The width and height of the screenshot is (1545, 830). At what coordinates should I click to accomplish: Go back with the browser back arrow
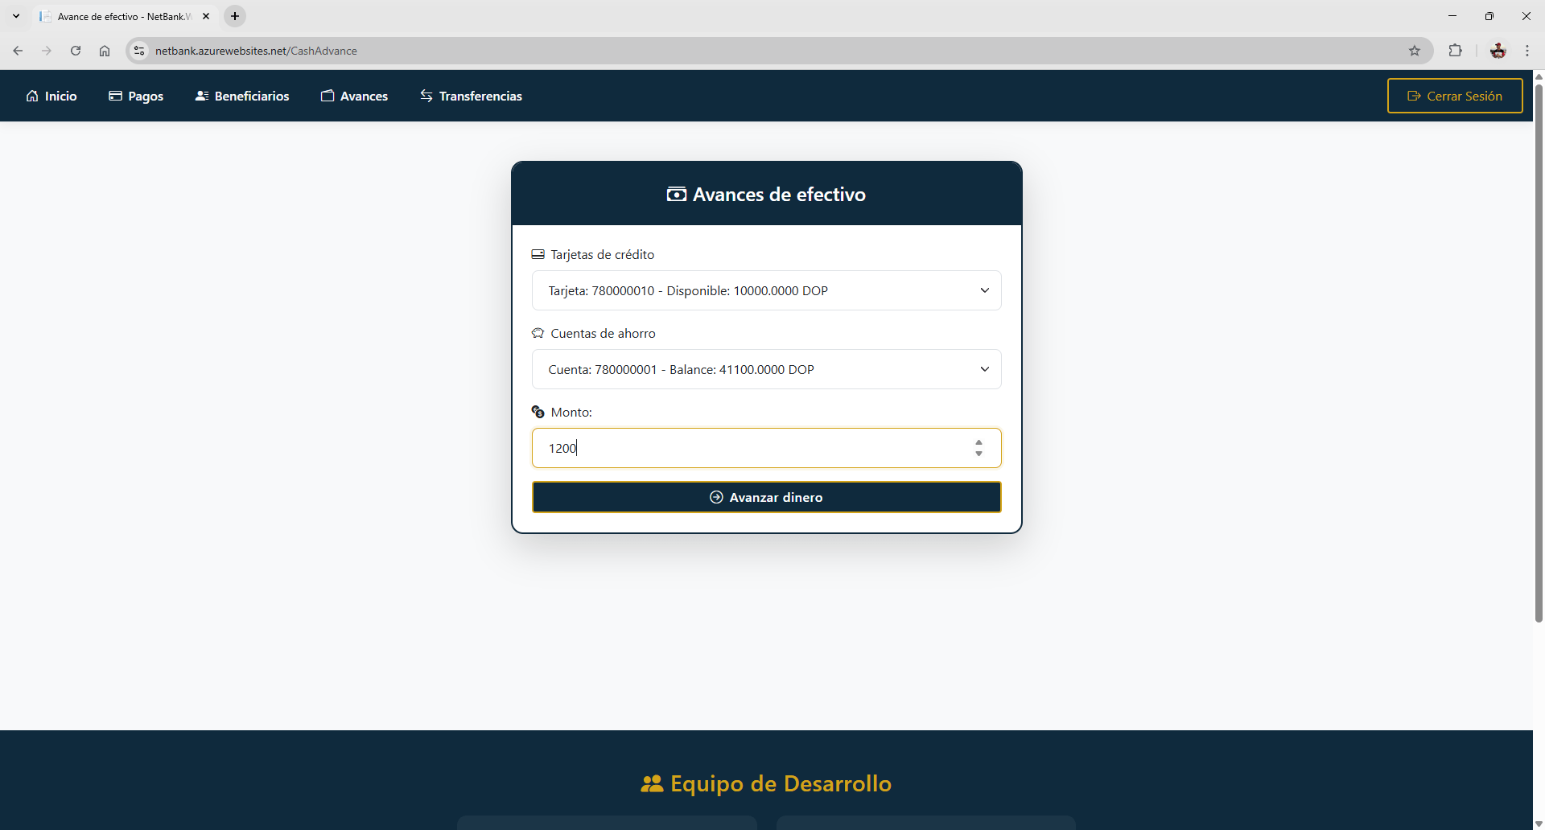pyautogui.click(x=18, y=51)
